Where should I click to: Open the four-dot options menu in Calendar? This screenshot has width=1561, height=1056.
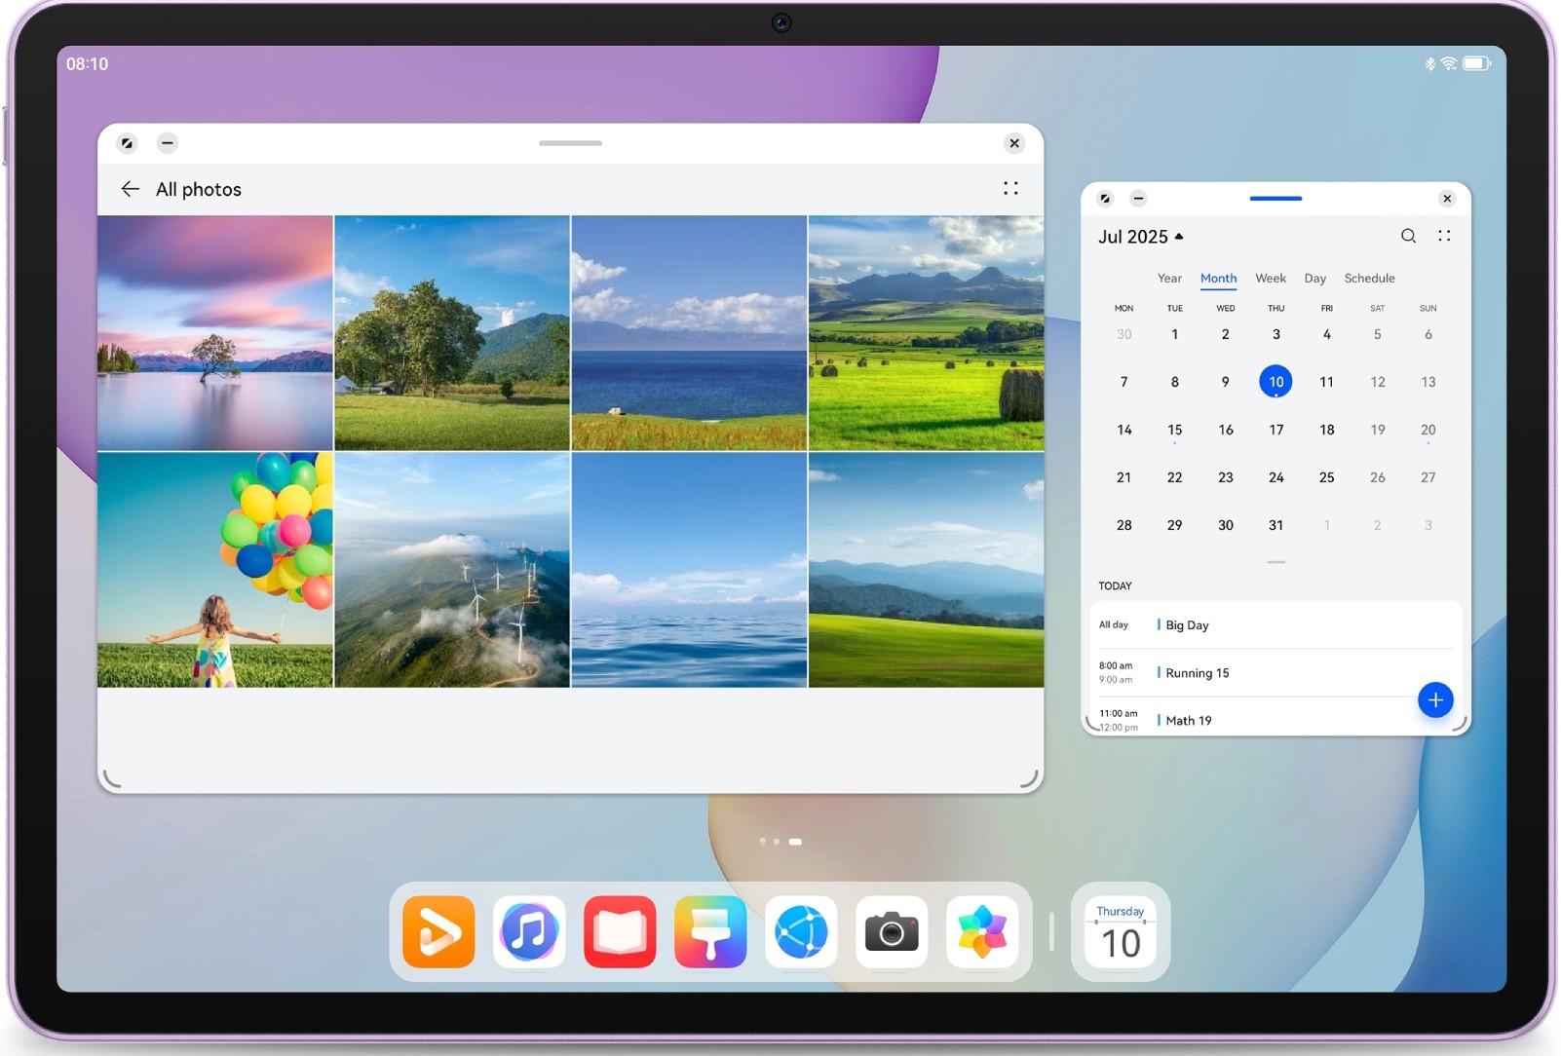click(x=1443, y=235)
